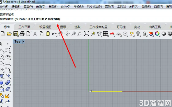Switch to the 选取 toolbar tab
Image resolution: width=172 pixels, height=107 pixels.
pyautogui.click(x=77, y=27)
